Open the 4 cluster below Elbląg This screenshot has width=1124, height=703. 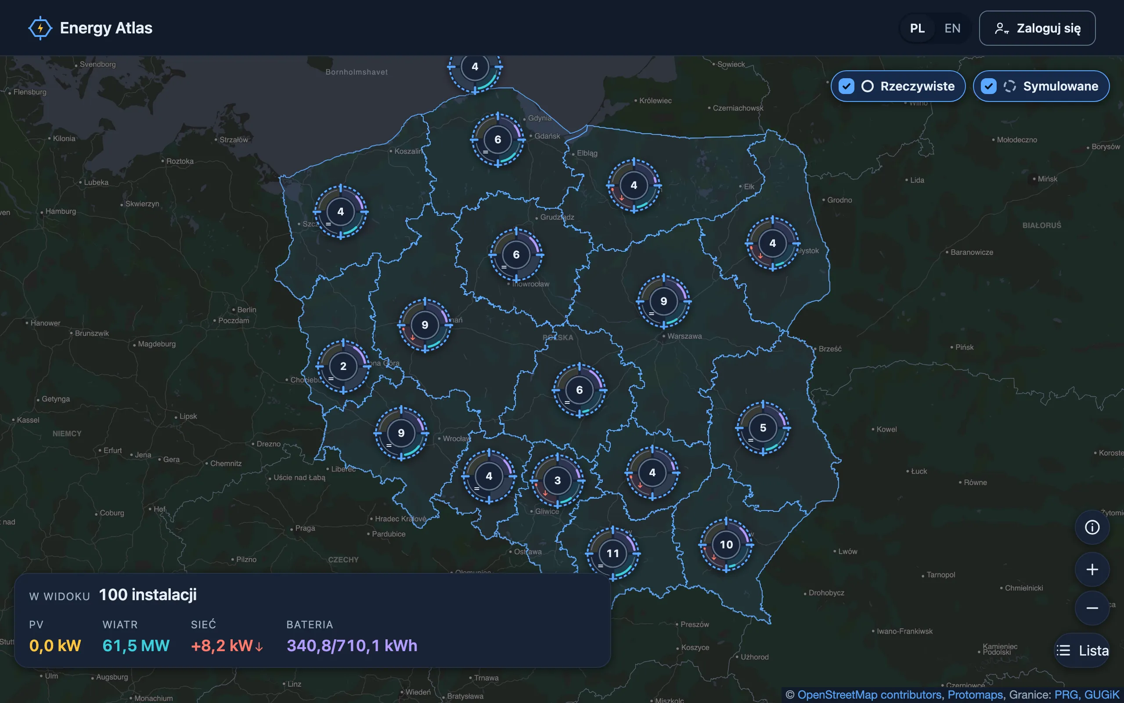pos(634,185)
